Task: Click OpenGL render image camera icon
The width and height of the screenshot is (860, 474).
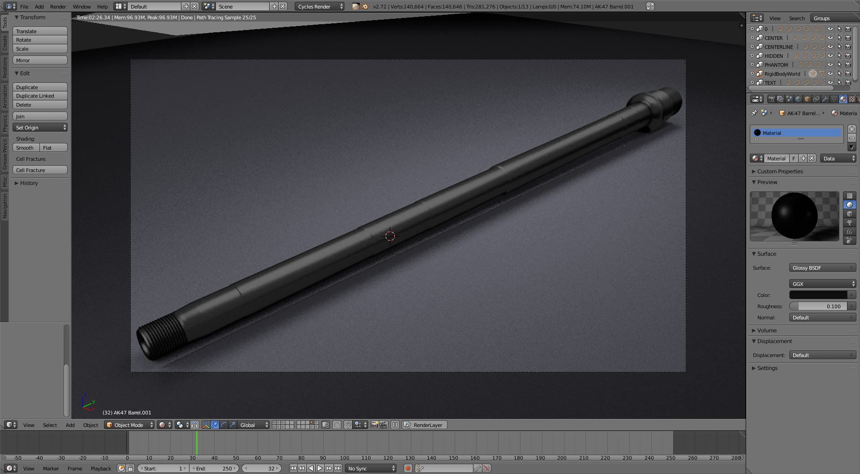Action: [374, 425]
